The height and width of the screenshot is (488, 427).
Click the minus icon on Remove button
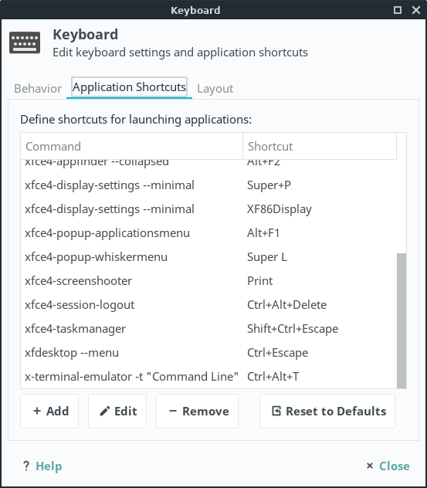173,411
